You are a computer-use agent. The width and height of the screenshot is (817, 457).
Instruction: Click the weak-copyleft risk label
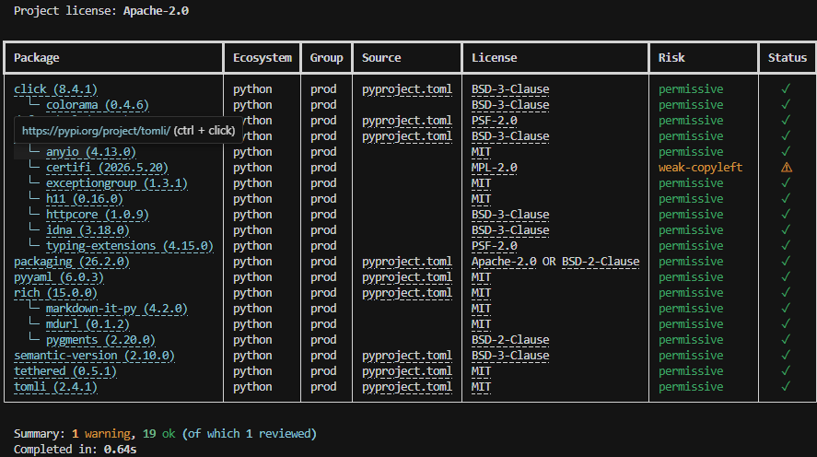tap(700, 168)
